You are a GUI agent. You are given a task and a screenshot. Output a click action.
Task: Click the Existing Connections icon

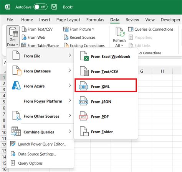point(66,45)
